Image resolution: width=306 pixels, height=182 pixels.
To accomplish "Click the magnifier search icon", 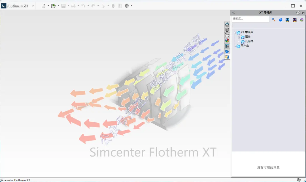I will click(273, 20).
